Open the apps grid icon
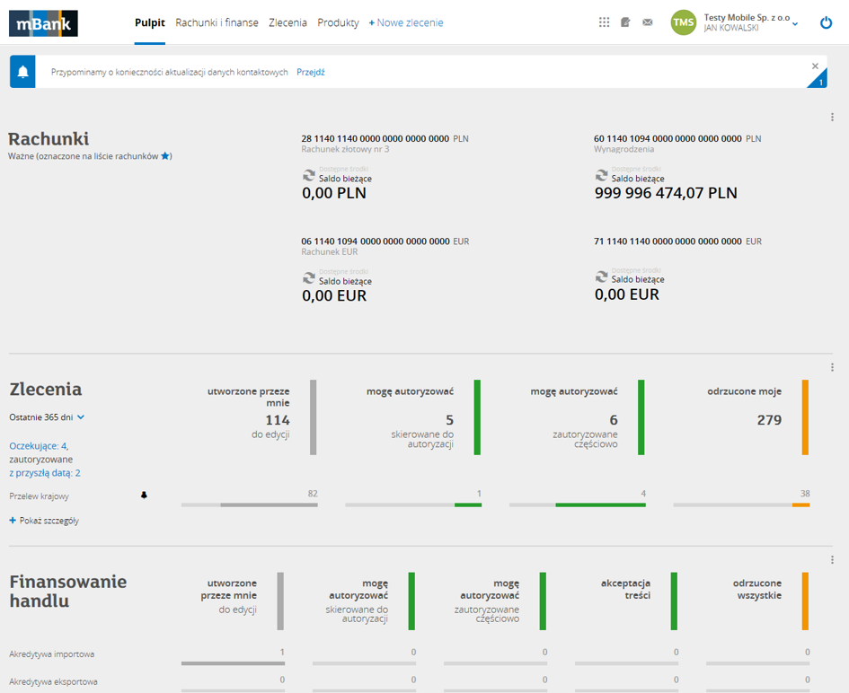The height and width of the screenshot is (693, 849). (604, 22)
